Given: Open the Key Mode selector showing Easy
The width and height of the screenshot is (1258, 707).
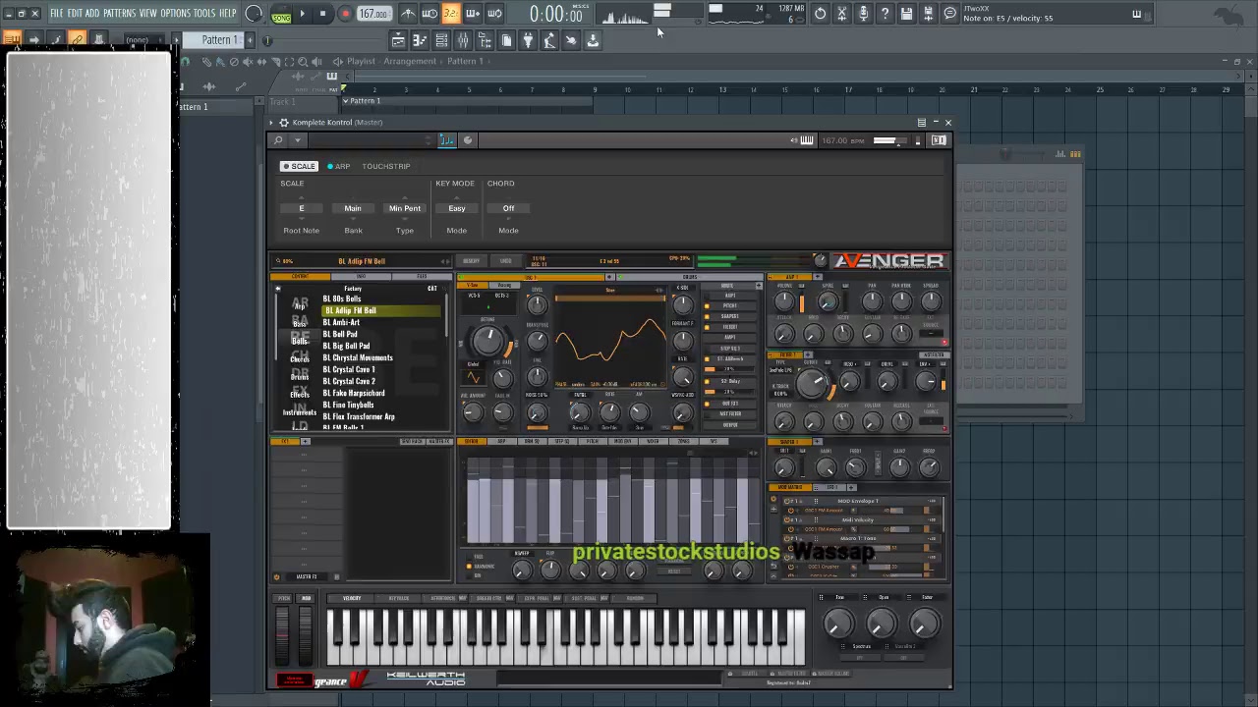Looking at the screenshot, I should coord(457,208).
